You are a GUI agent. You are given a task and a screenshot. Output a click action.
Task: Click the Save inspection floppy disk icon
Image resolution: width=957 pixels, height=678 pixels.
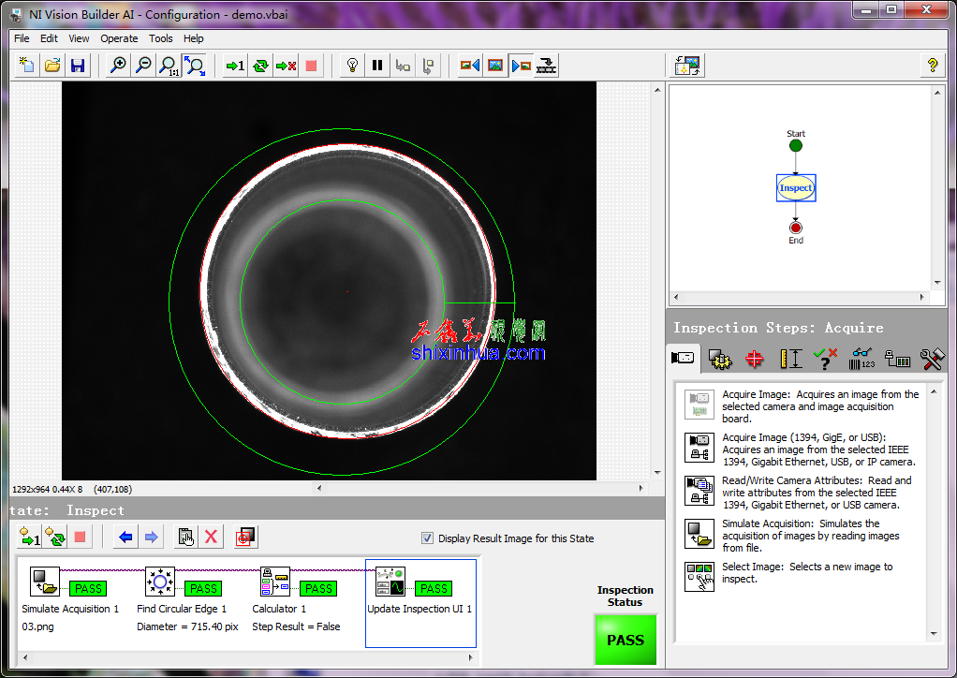(78, 66)
